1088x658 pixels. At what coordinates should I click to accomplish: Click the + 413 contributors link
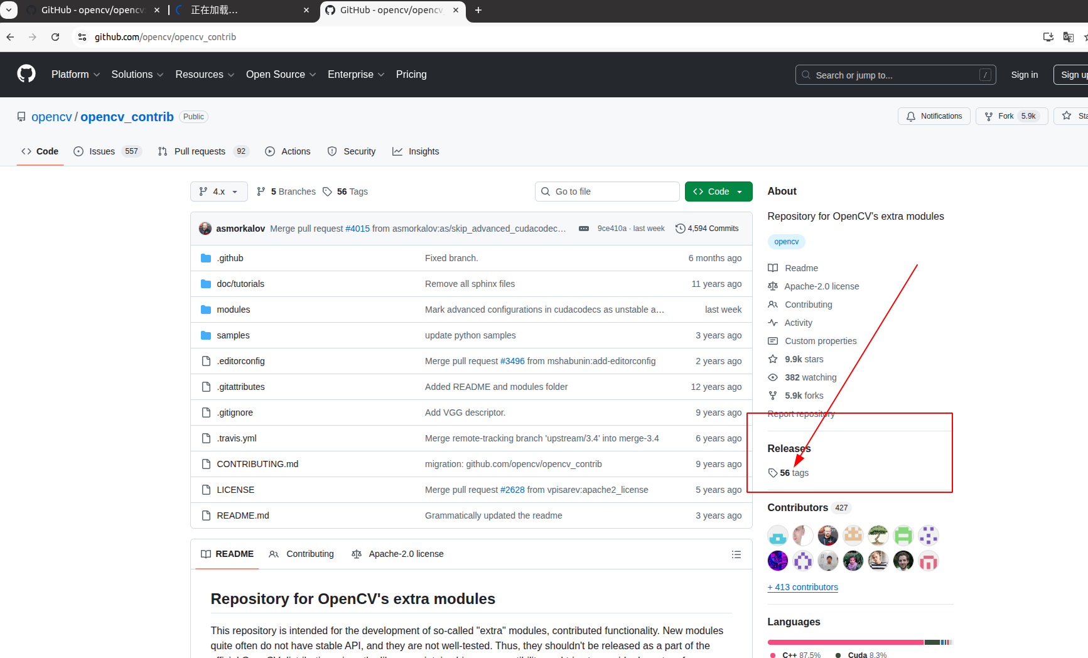[802, 587]
